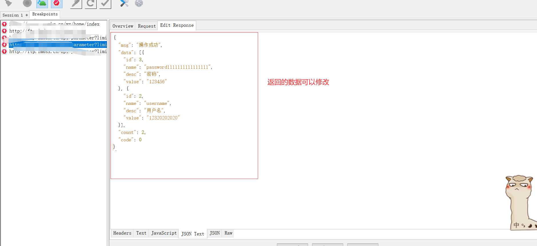Select the Breakpoints tab
Screen dimensions: 537x246
pos(45,14)
